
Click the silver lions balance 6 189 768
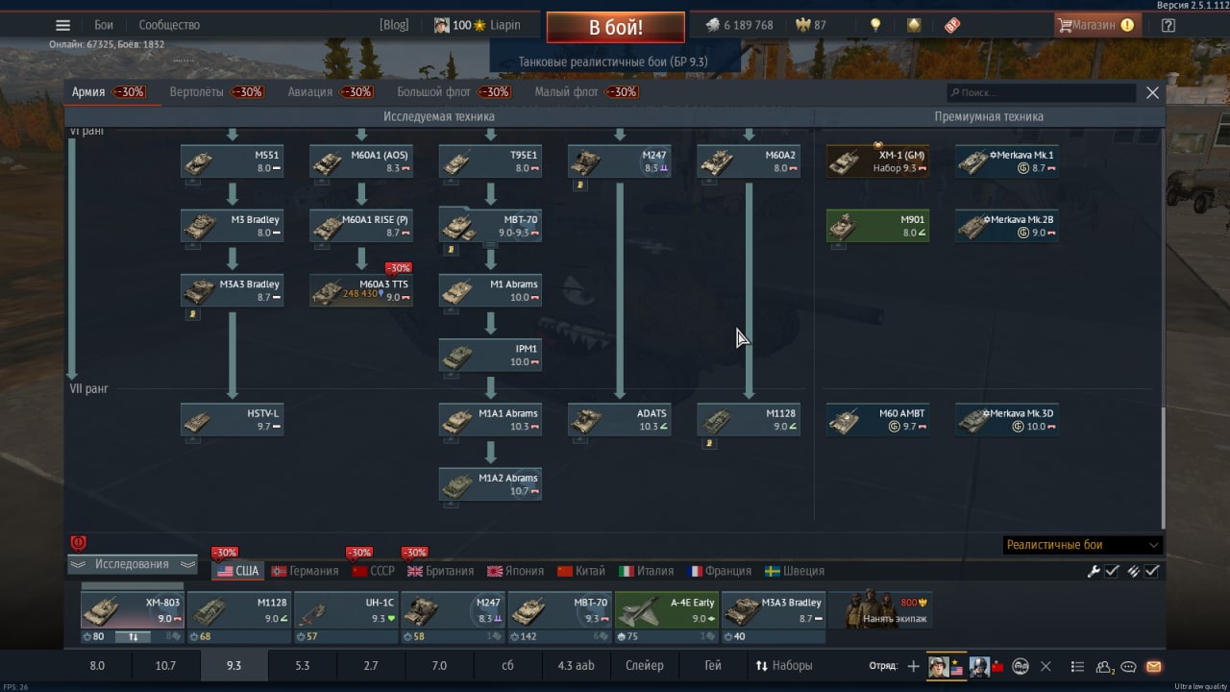click(739, 26)
